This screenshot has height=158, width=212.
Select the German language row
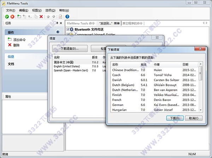154,105
